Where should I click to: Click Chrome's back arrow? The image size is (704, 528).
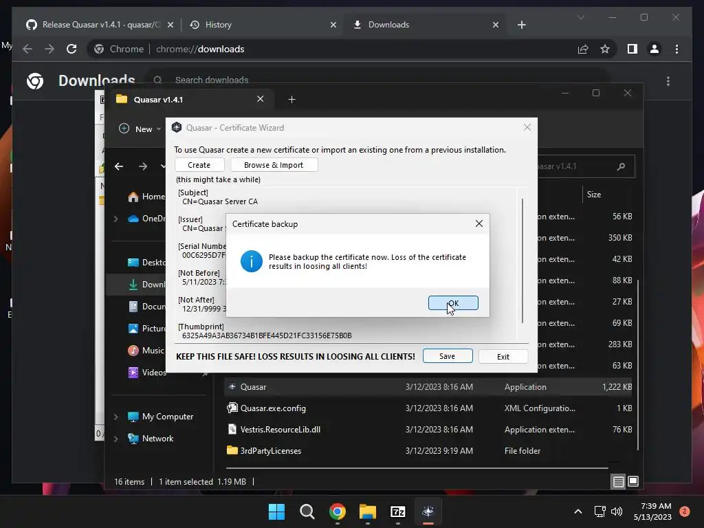coord(27,49)
